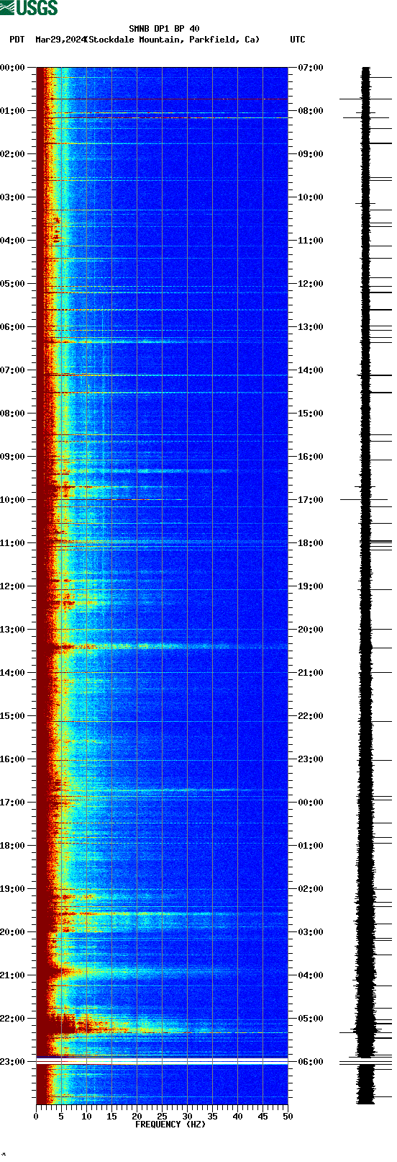Viewport: 397px width, 1162px height.
Task: Click the 19:00 UTC label on right axis
Action: coord(311,586)
